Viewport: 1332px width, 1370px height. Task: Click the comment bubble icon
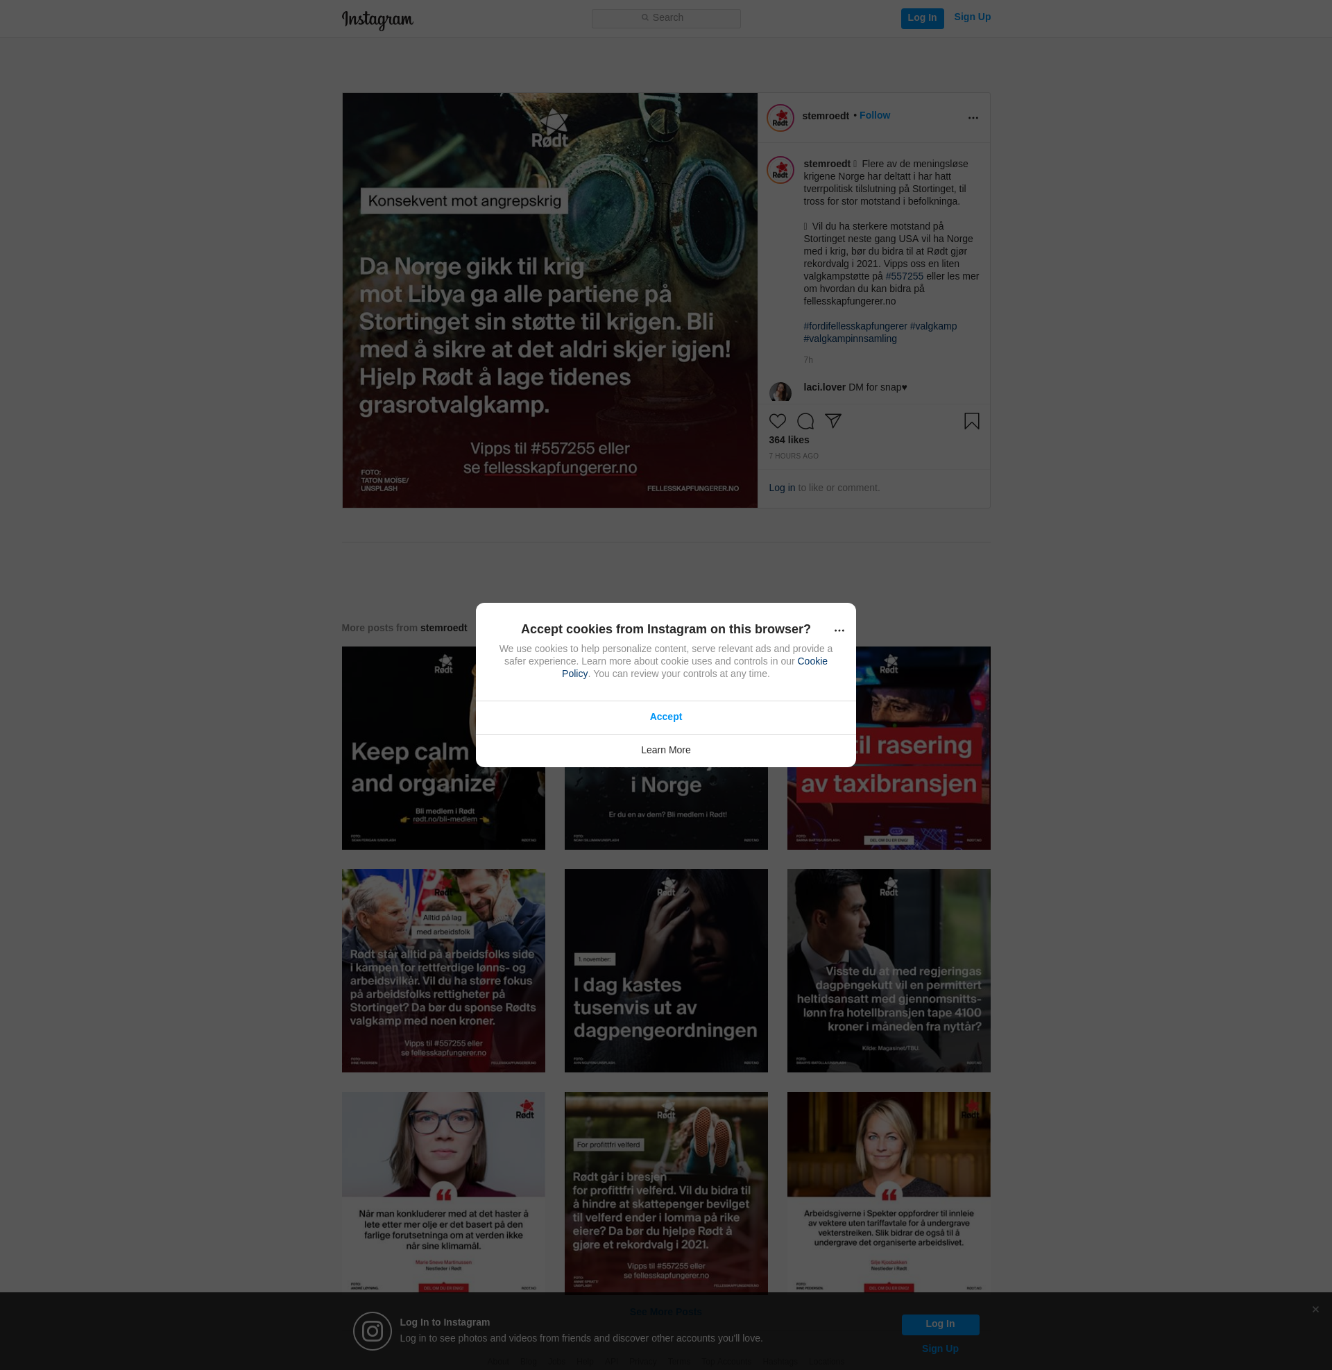pyautogui.click(x=805, y=421)
